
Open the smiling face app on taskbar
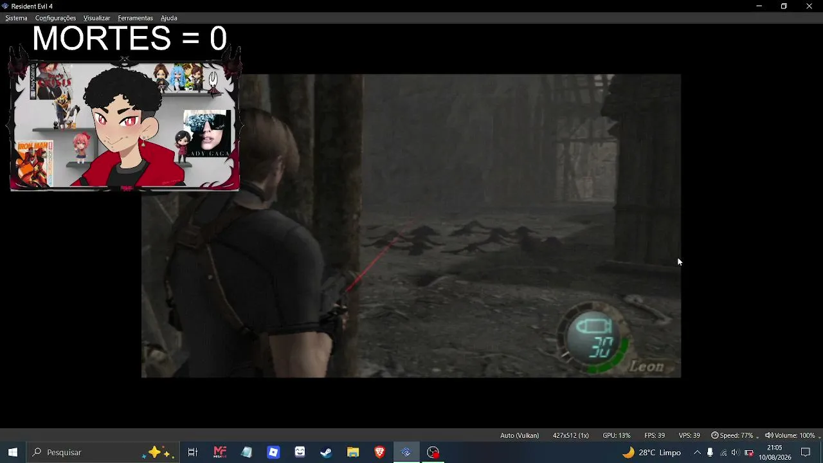click(300, 452)
